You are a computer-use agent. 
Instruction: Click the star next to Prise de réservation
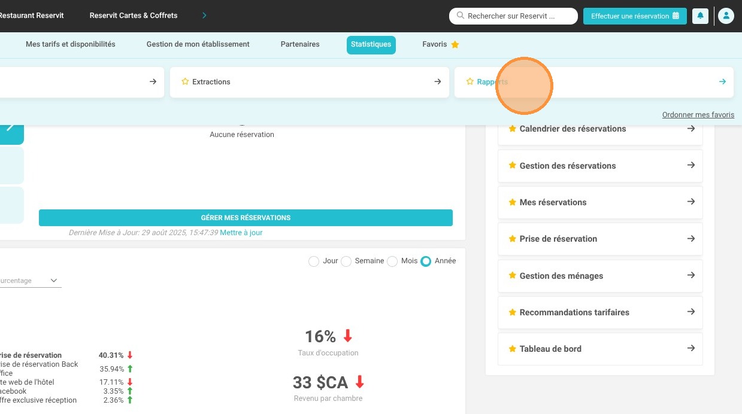pos(512,239)
